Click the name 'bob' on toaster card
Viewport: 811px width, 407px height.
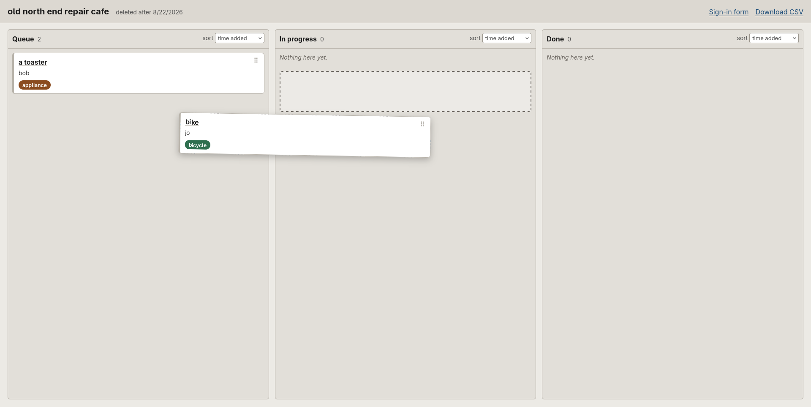(24, 73)
